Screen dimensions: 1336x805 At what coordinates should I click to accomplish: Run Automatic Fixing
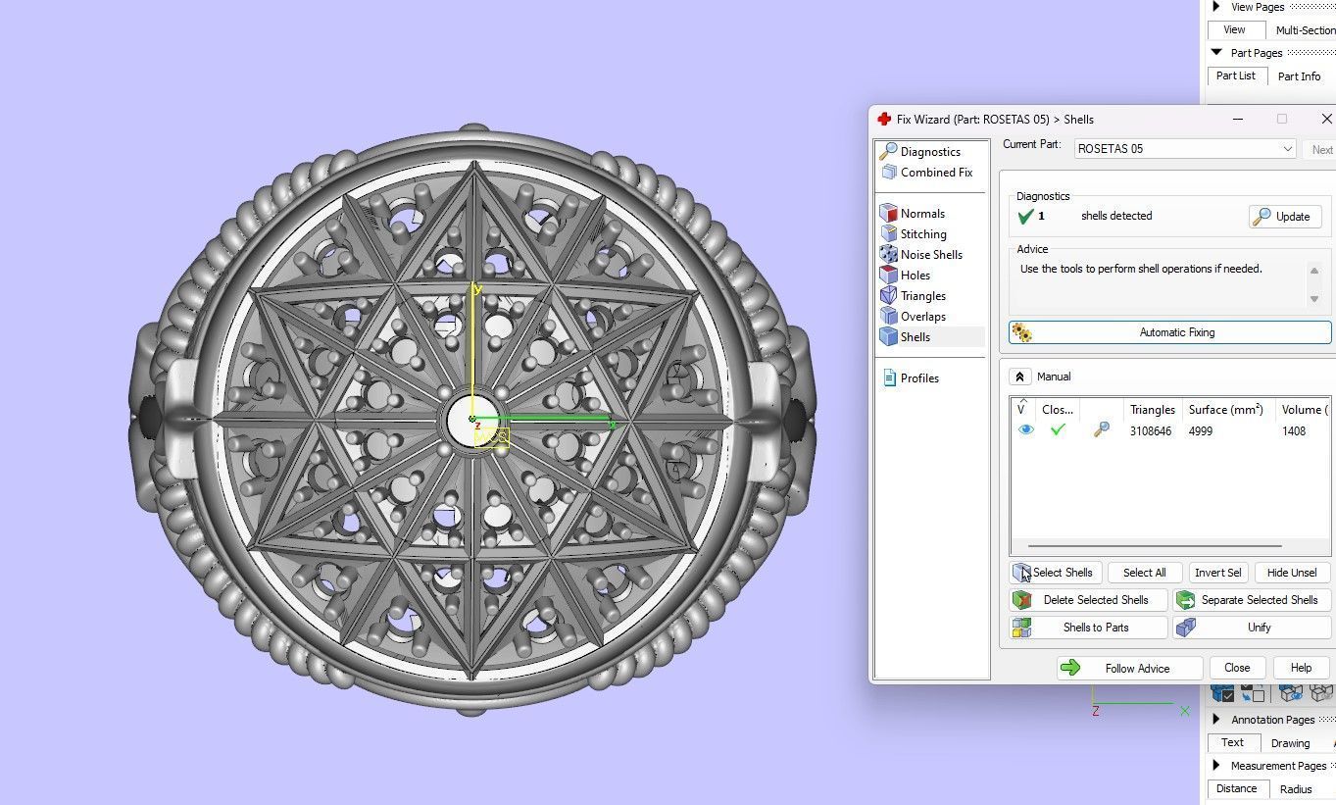(1169, 332)
